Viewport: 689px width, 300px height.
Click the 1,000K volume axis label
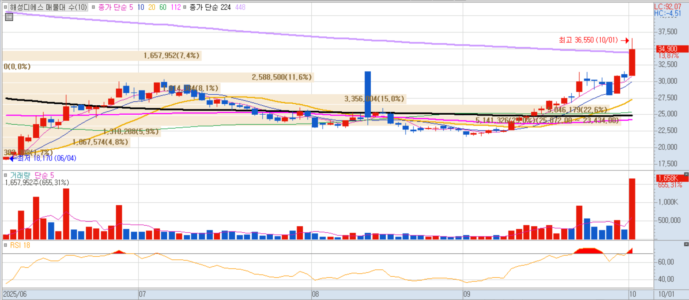click(x=668, y=202)
